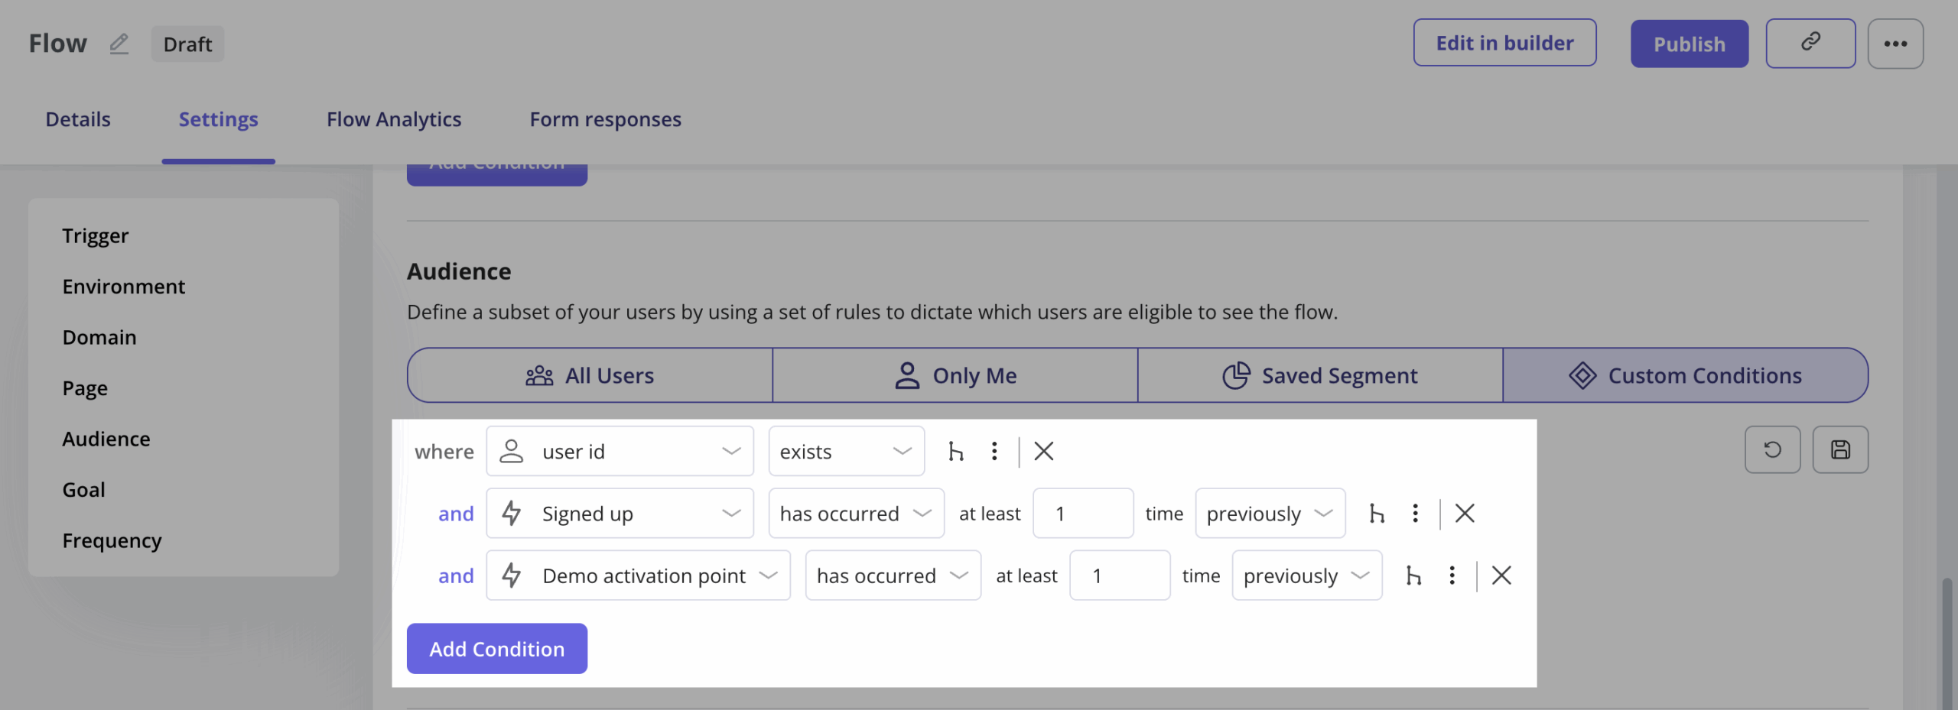Publish the flow
This screenshot has width=1958, height=710.
pyautogui.click(x=1689, y=44)
